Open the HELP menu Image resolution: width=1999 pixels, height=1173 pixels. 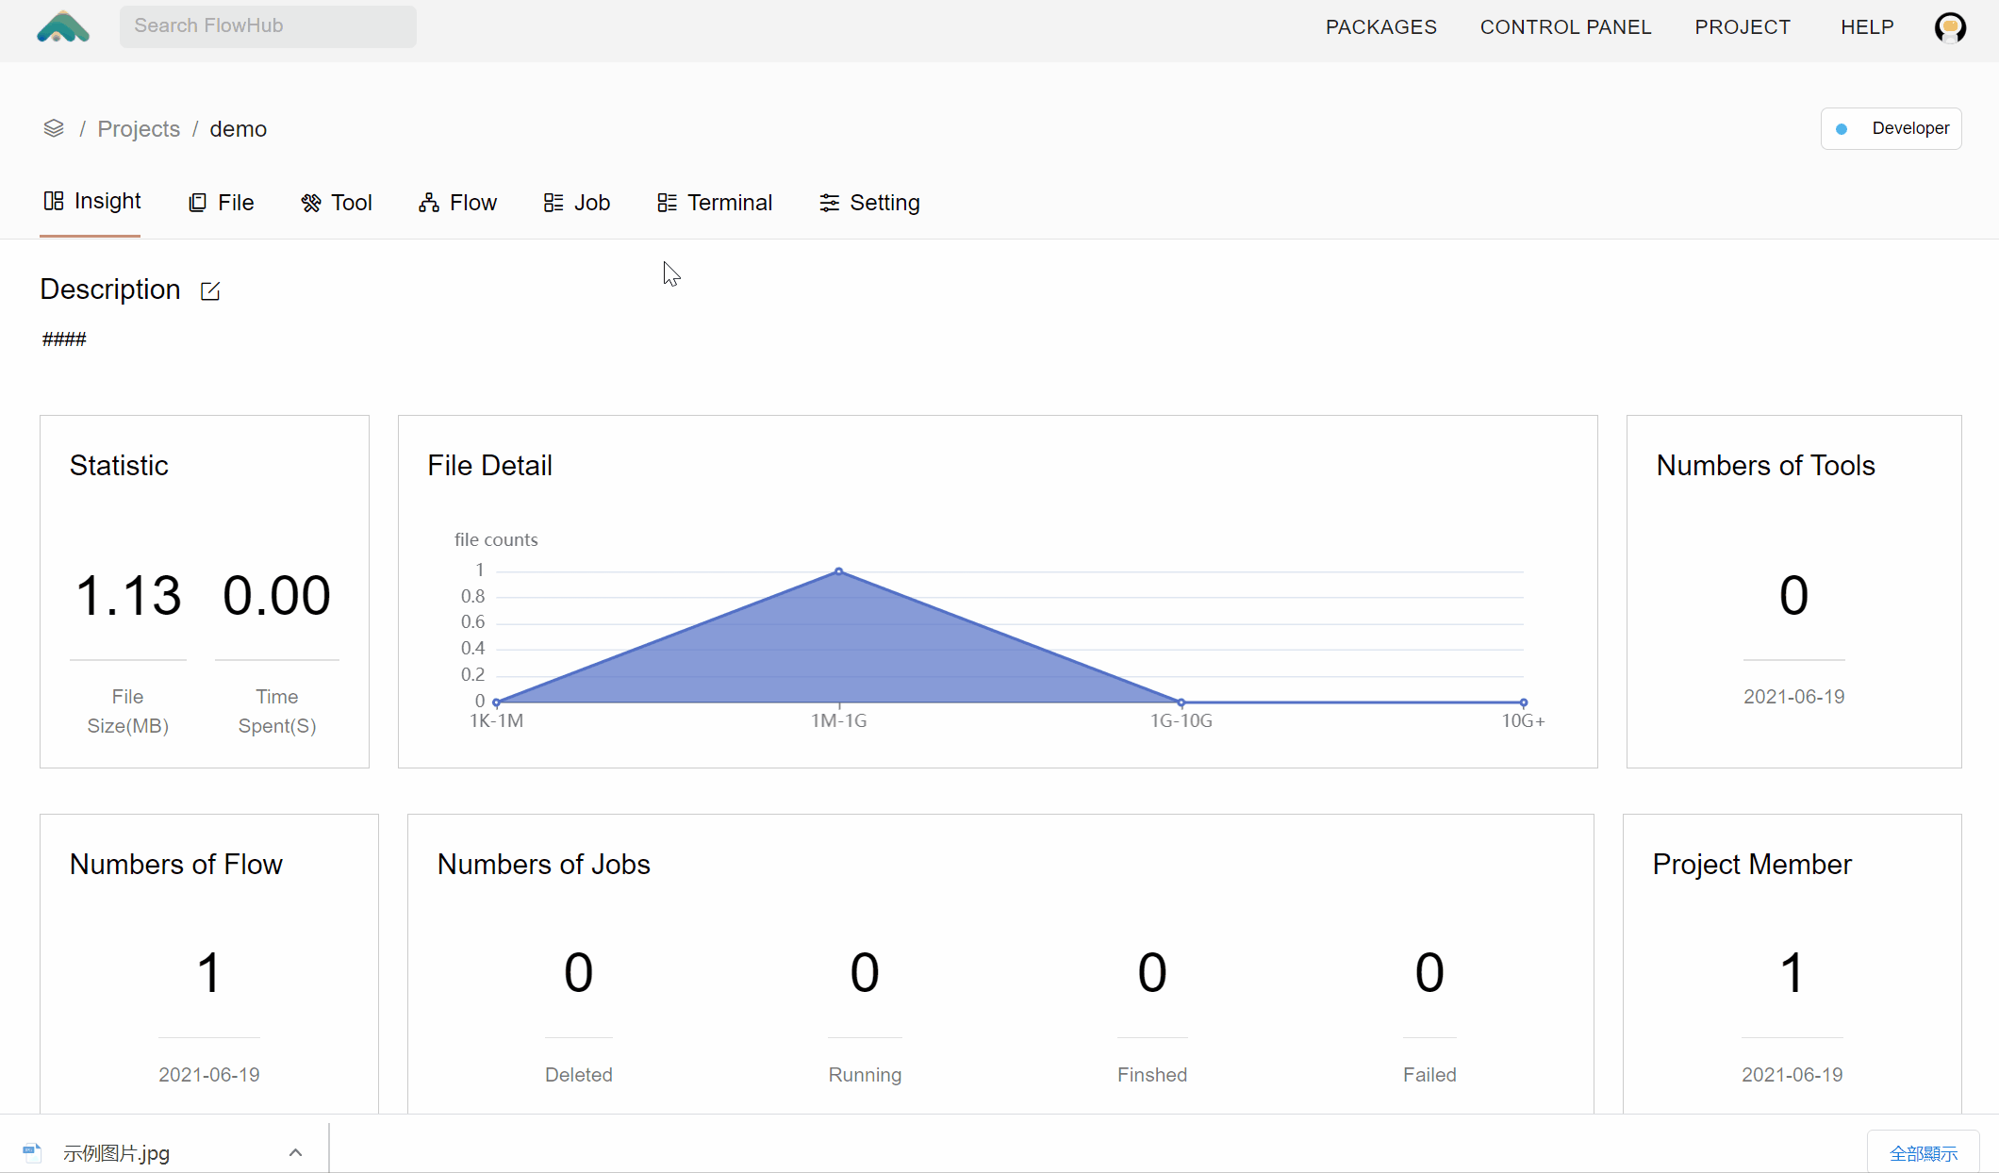click(1867, 27)
